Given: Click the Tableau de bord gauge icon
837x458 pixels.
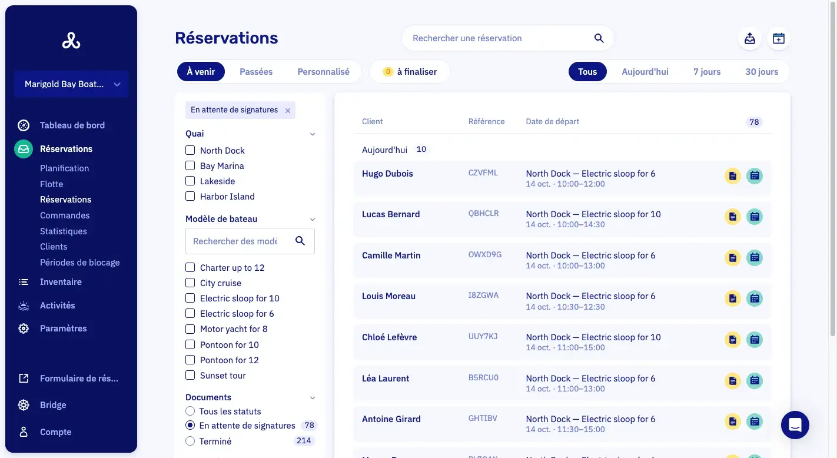Looking at the screenshot, I should pos(24,125).
